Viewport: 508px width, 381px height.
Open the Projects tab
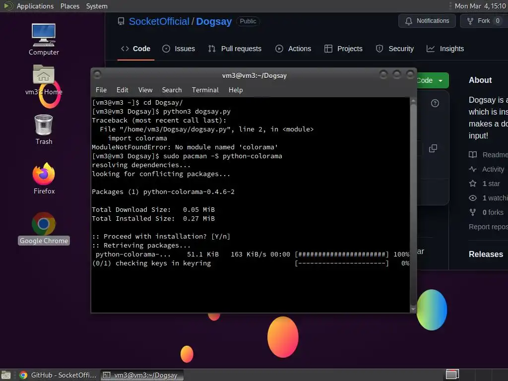(343, 49)
